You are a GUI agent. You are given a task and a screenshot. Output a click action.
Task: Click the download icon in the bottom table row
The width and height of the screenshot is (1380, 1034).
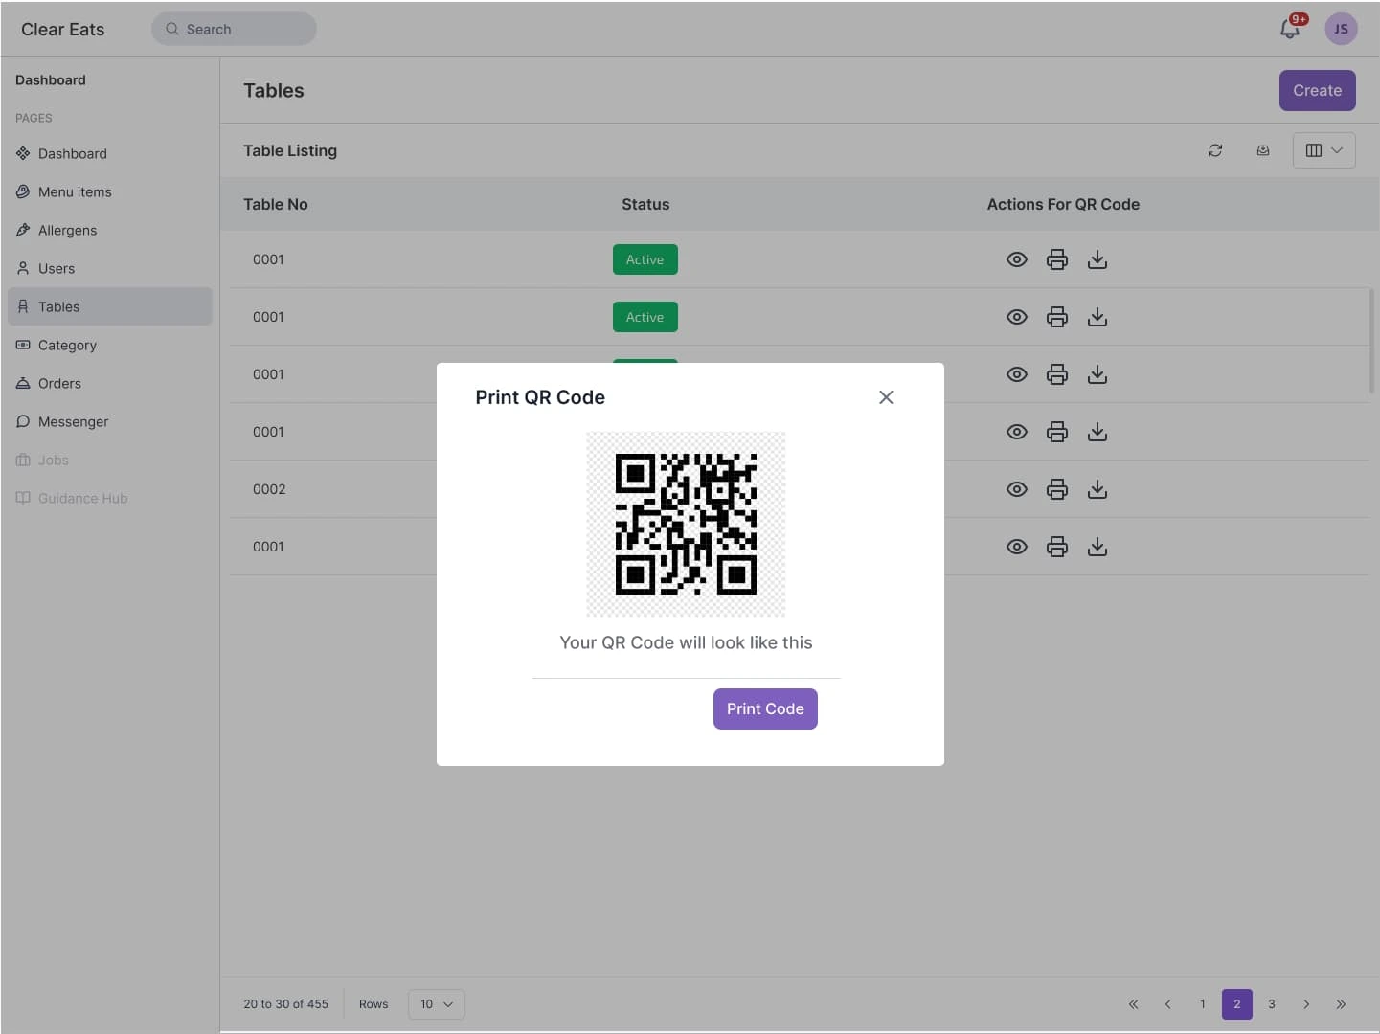[1097, 547]
